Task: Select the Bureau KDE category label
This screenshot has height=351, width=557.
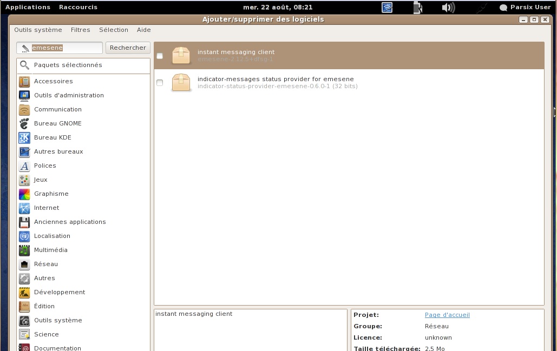Action: 53,137
